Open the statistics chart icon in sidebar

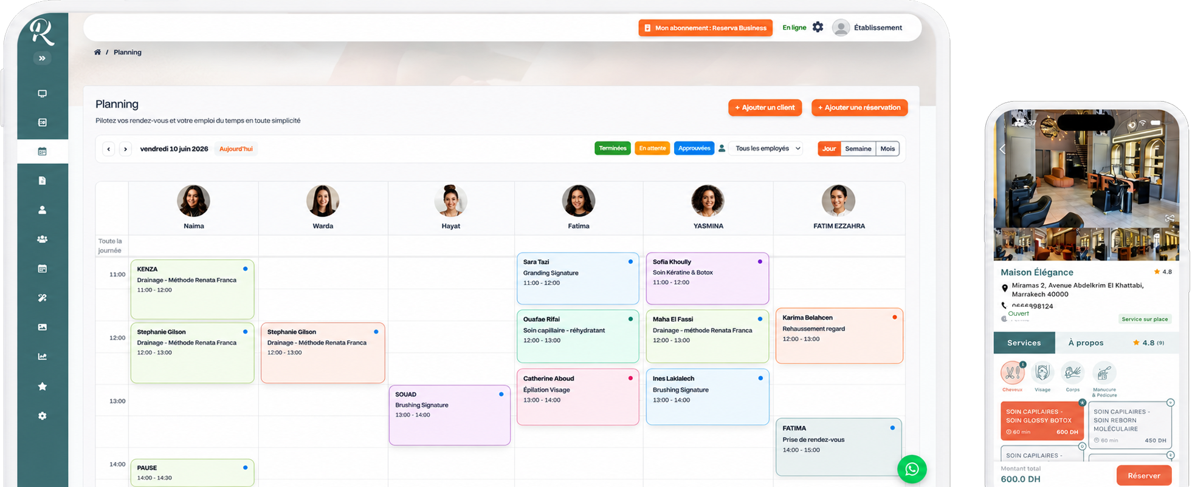click(x=42, y=356)
